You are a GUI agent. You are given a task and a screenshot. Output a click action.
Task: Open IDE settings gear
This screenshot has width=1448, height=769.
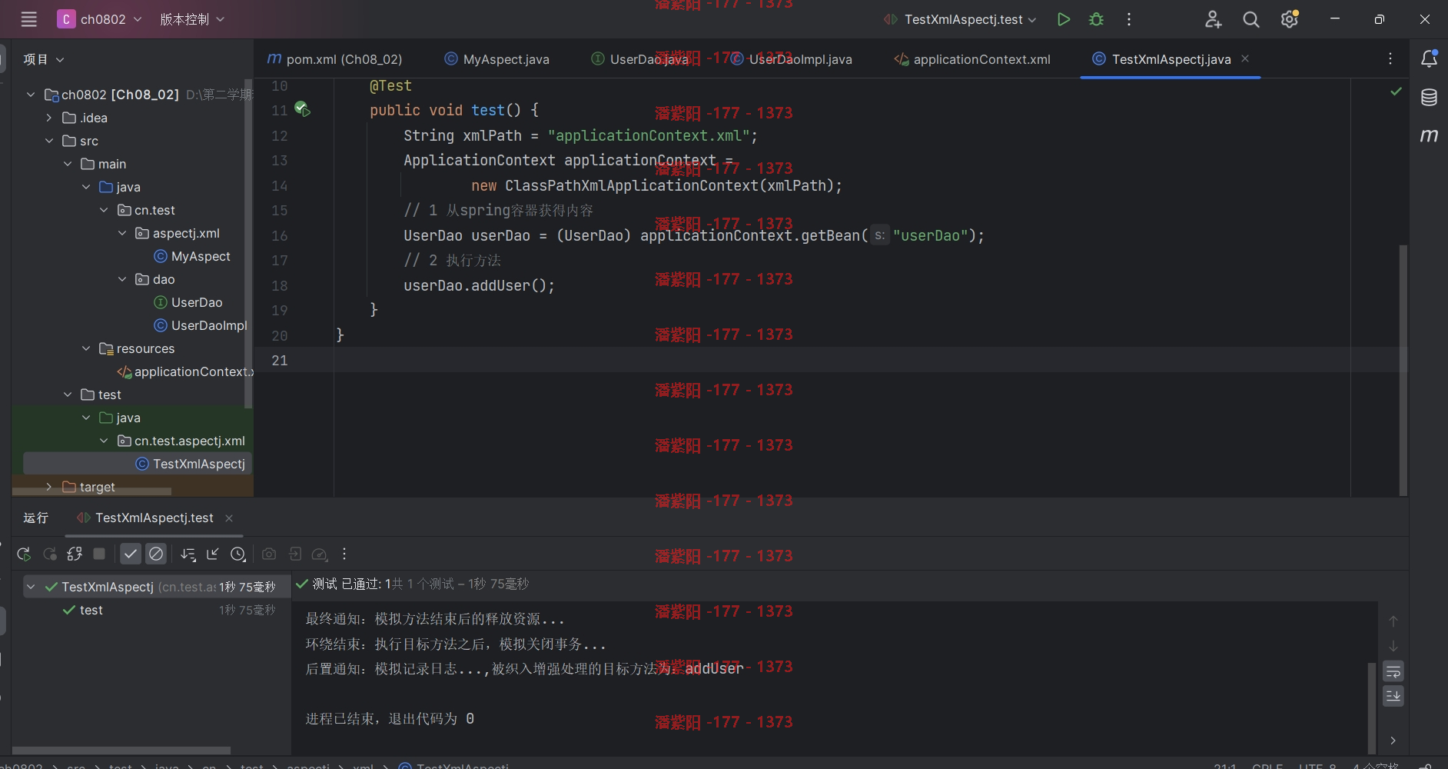point(1290,19)
